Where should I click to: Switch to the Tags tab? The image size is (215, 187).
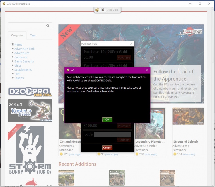(33, 35)
